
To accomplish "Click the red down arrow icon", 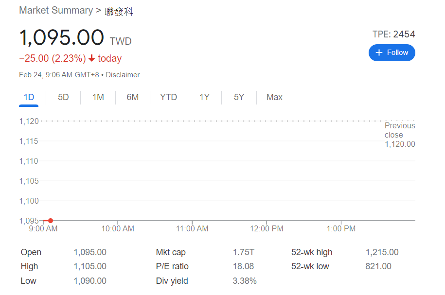I will (x=91, y=58).
